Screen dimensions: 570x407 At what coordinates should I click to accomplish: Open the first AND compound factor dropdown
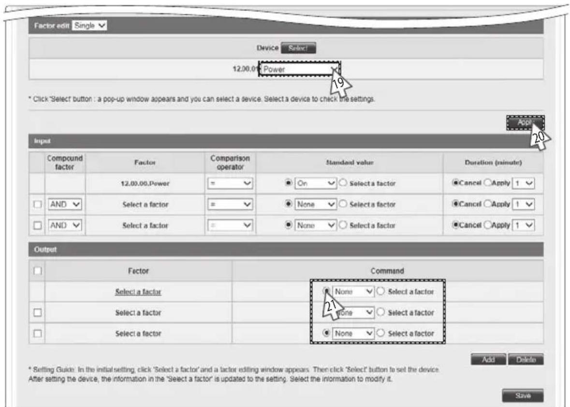pyautogui.click(x=65, y=204)
